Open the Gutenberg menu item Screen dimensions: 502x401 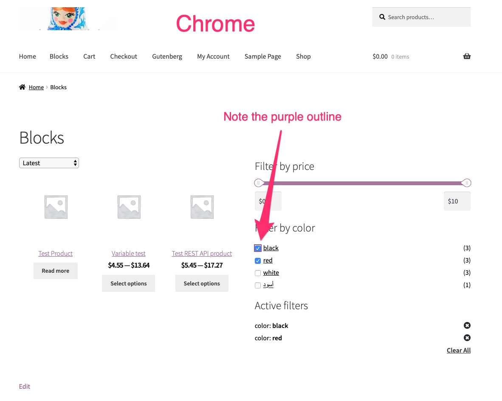point(167,56)
